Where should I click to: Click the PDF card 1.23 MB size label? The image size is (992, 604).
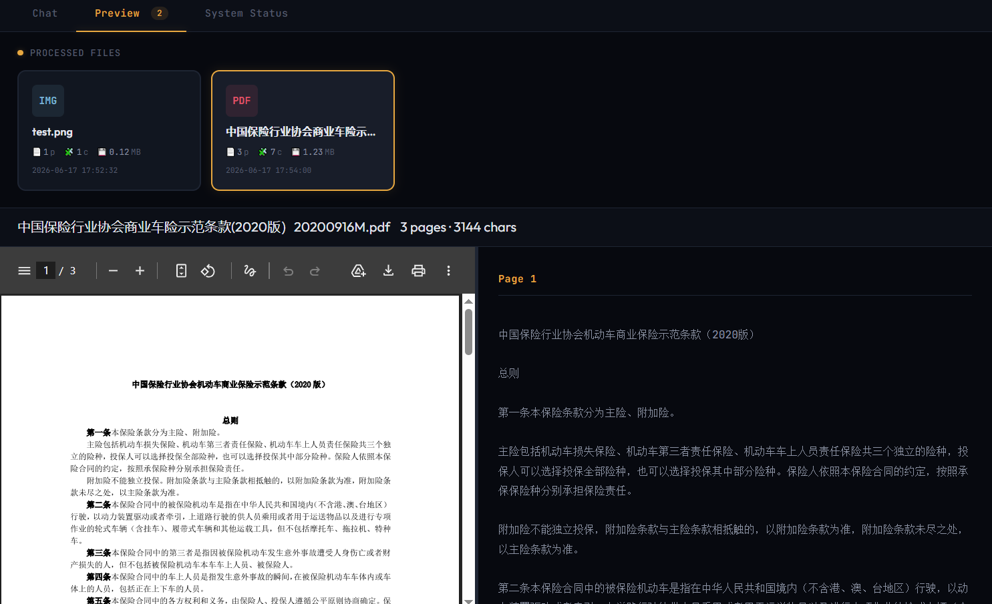coord(313,152)
